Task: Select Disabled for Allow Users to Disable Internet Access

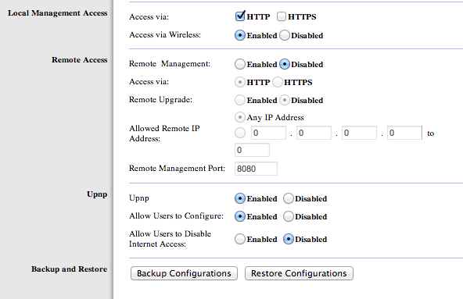Action: coord(288,239)
